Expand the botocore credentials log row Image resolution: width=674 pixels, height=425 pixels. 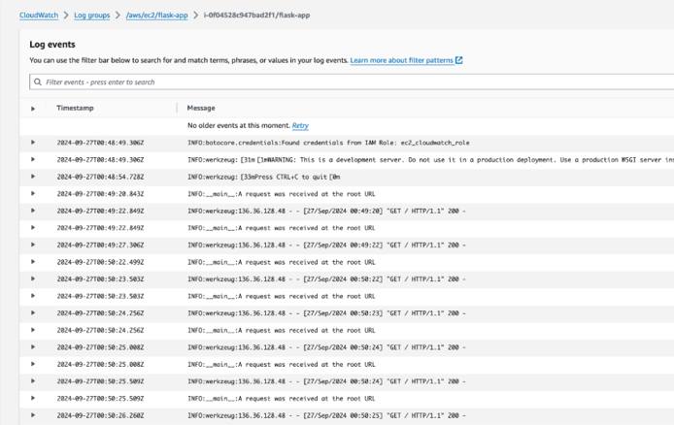pos(33,143)
